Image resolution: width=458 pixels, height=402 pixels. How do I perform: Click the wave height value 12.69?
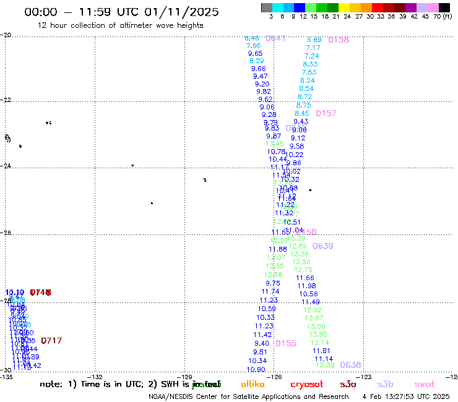coord(298,246)
